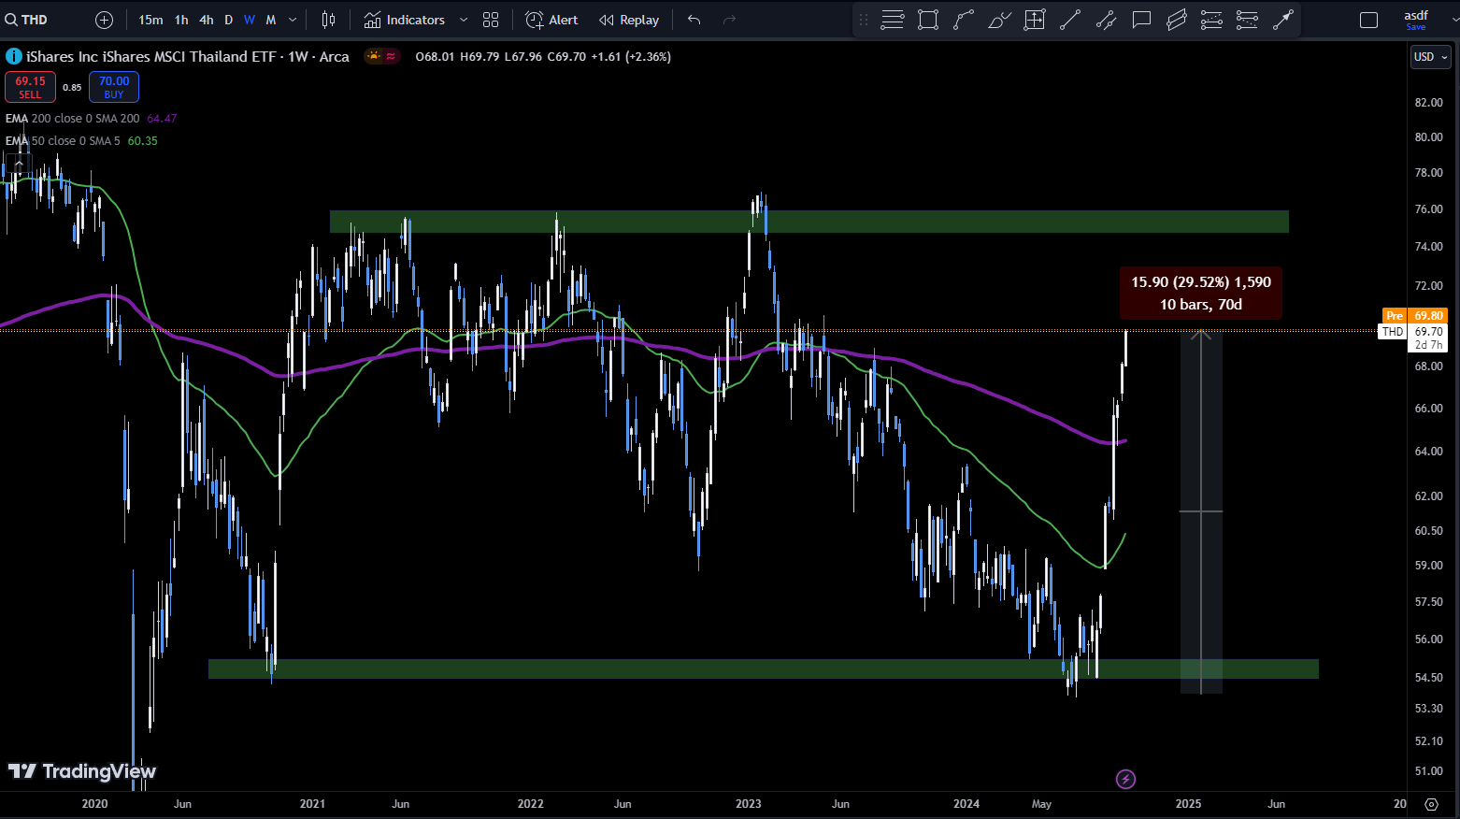Select the Weekly (W) timeframe
Screen dimensions: 1460x819
click(250, 20)
